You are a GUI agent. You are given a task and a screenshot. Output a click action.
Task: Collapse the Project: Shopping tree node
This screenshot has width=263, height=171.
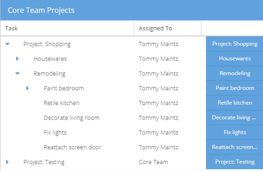click(7, 44)
